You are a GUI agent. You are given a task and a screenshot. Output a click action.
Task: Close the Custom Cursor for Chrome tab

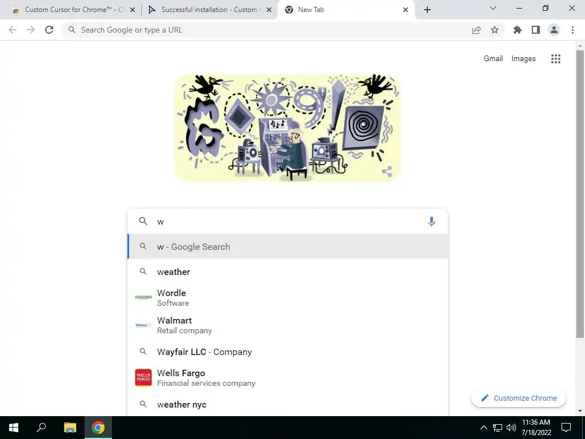[x=133, y=10]
